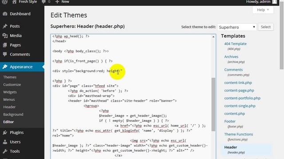
Task: Open content-page.php template
Action: [x=239, y=91]
